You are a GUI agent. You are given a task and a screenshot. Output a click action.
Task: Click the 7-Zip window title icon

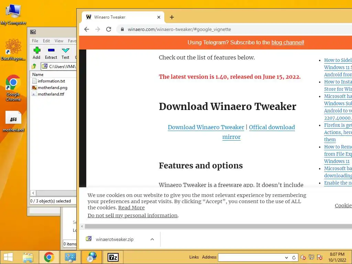tap(33, 32)
